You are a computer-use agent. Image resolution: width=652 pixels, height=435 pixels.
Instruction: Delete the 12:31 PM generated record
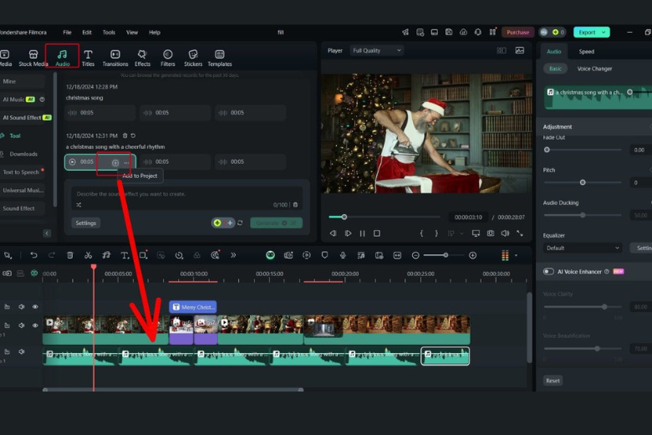(x=125, y=136)
